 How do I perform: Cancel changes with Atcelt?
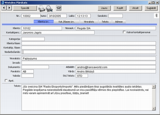(x=136, y=8)
